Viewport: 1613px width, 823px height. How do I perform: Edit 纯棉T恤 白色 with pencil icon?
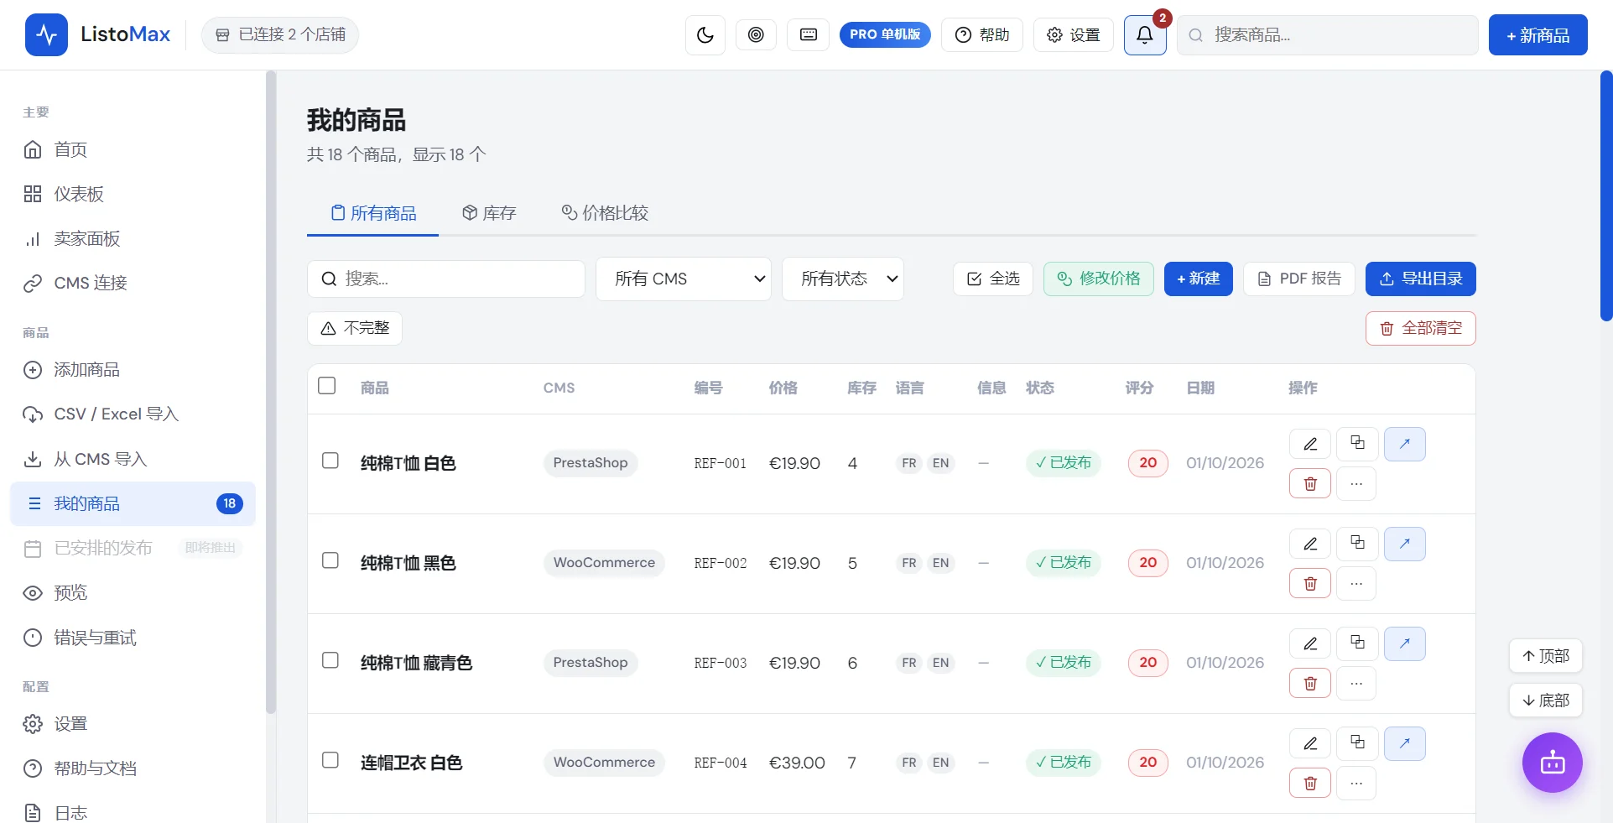[1310, 444]
